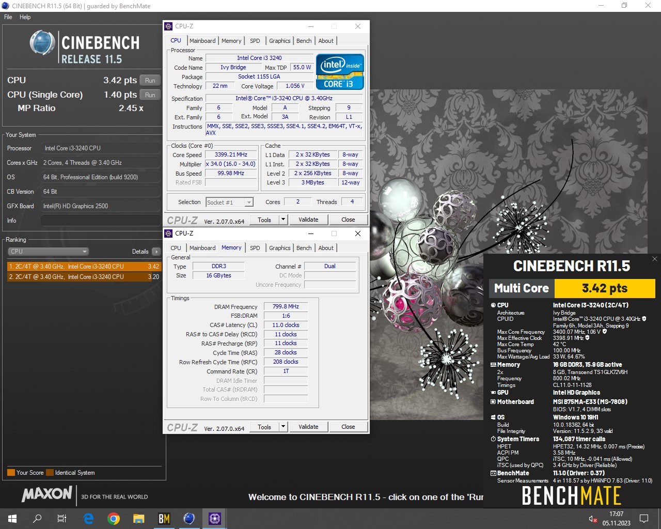Run the CPU multi-core benchmark

pyautogui.click(x=150, y=81)
